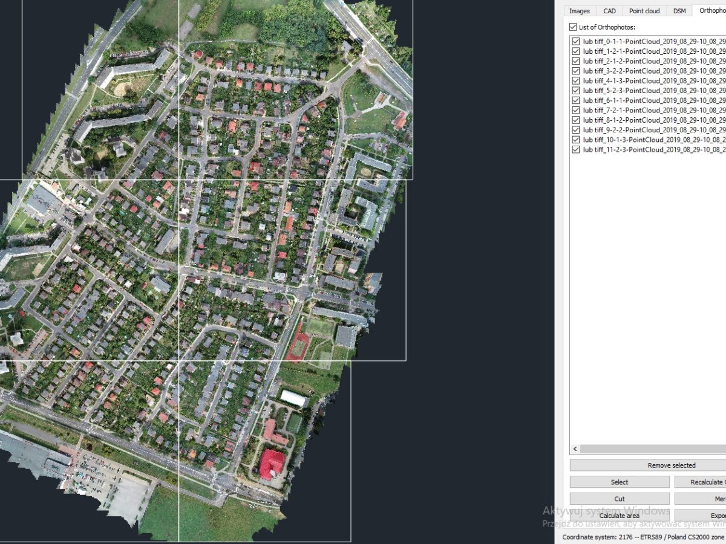
Task: Click the Coordinate system status bar text
Action: click(644, 537)
